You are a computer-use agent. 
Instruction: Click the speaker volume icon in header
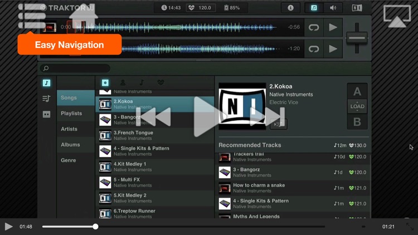(x=333, y=8)
